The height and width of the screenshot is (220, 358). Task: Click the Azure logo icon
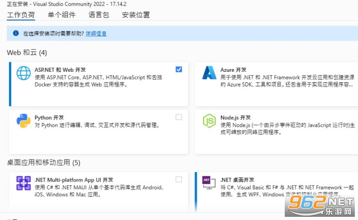tap(209, 73)
